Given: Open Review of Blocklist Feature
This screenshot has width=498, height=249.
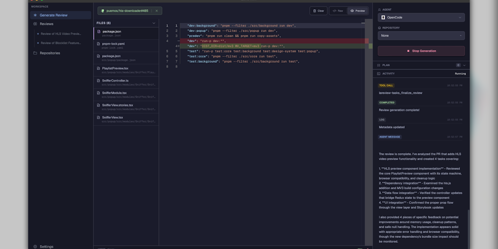Looking at the screenshot, I should [61, 43].
